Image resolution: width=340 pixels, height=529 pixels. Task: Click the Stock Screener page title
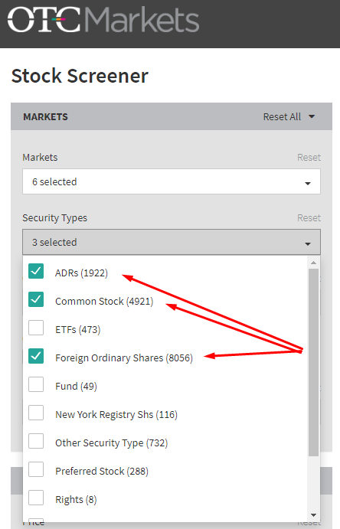pos(80,76)
